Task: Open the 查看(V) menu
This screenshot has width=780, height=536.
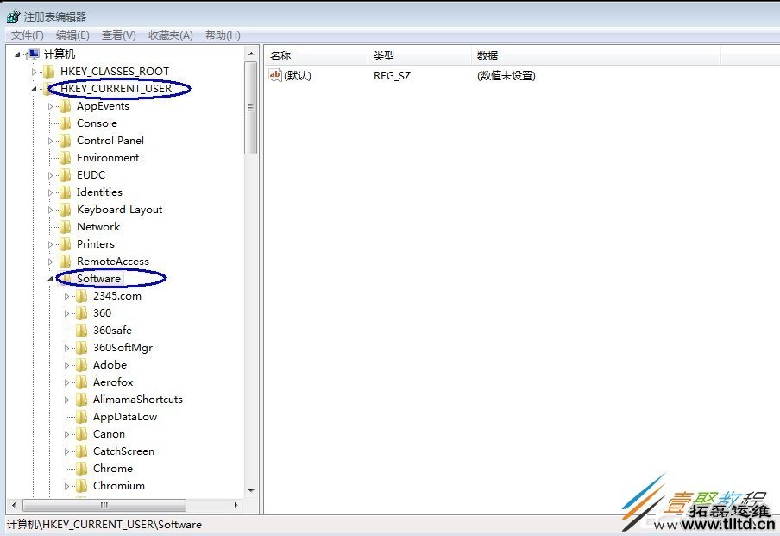Action: pyautogui.click(x=118, y=35)
